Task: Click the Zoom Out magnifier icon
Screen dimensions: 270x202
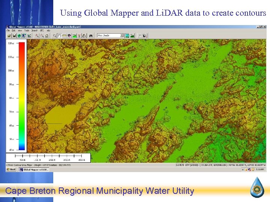Action: tap(42, 36)
